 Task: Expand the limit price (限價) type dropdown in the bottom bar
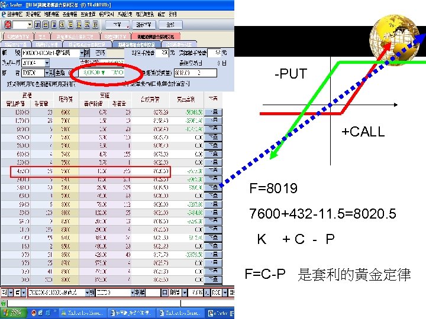[x=185, y=293]
